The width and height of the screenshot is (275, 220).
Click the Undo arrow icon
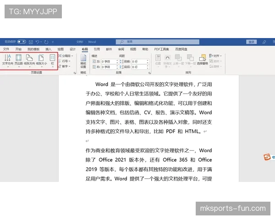tap(37, 42)
